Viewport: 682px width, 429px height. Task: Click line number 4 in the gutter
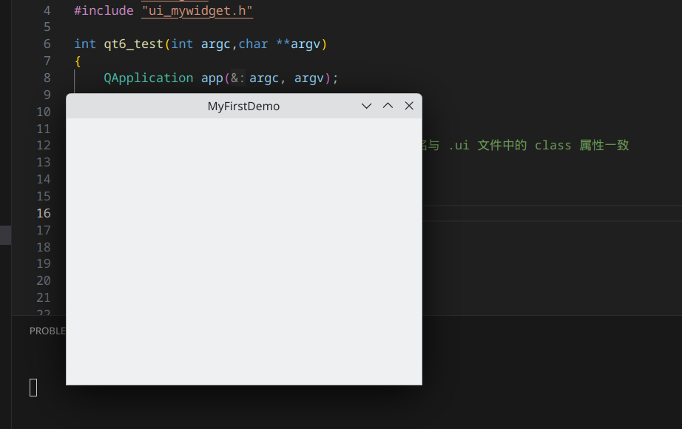pyautogui.click(x=47, y=10)
